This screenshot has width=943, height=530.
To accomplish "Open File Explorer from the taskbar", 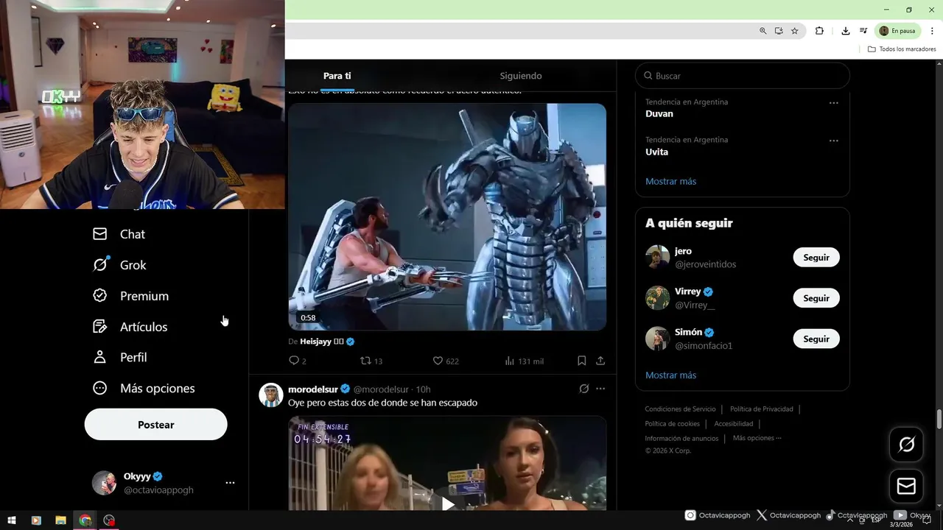I will tap(60, 520).
